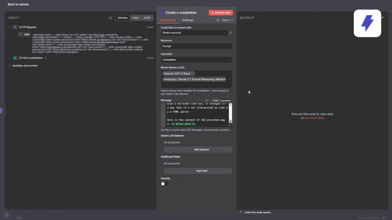Click the back arrow next to Back to canvas
The image size is (392, 220).
[x=5, y=4]
